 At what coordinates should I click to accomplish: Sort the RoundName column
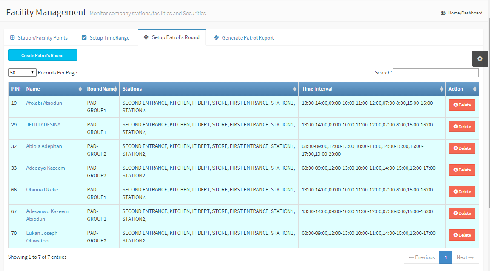(115, 89)
